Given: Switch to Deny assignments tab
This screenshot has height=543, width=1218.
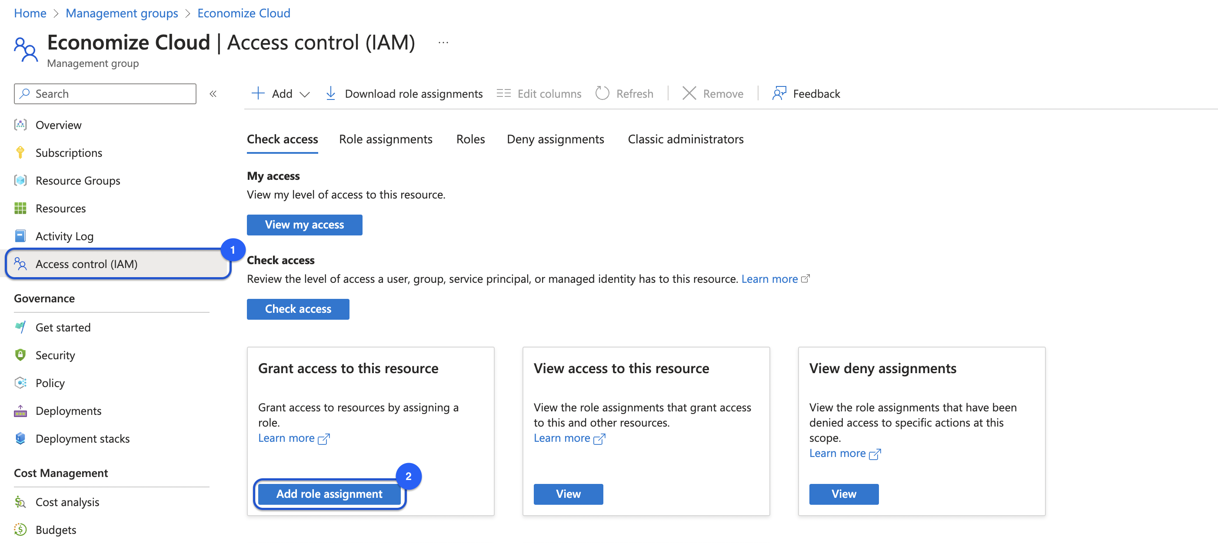Looking at the screenshot, I should (x=555, y=139).
